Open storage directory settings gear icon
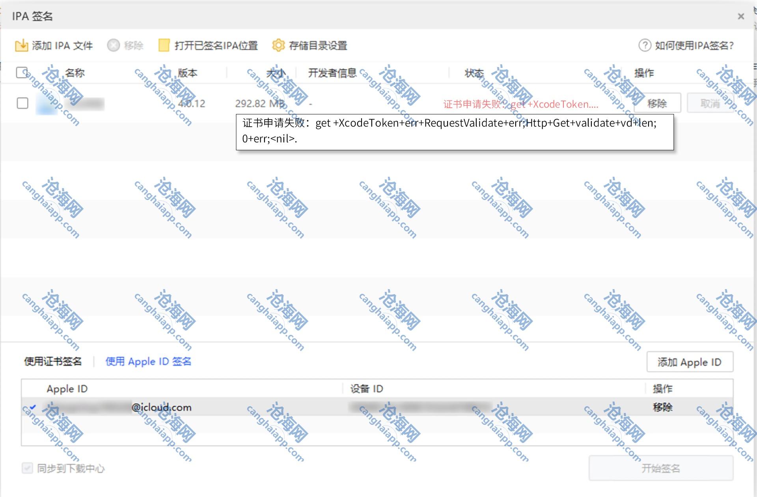This screenshot has height=497, width=757. tap(278, 45)
